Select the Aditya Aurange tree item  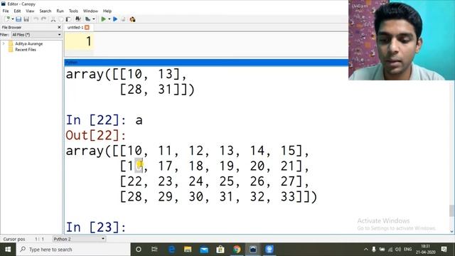[x=28, y=43]
